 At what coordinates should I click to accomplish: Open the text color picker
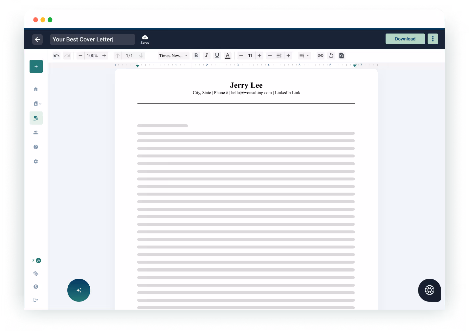click(x=228, y=56)
